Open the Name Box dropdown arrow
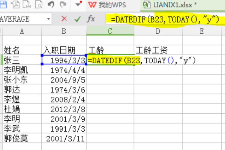The height and width of the screenshot is (150, 225). point(48,19)
